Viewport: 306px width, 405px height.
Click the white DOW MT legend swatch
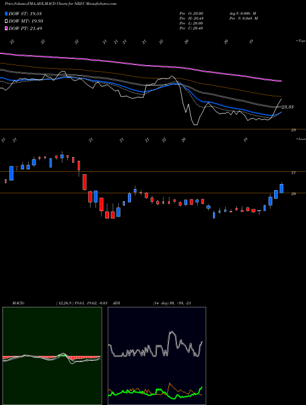7,21
